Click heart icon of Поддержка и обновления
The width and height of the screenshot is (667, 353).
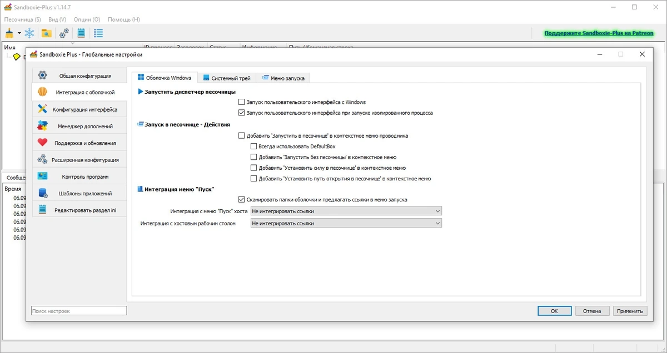pyautogui.click(x=42, y=143)
